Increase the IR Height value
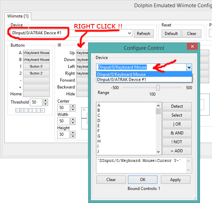The image size is (212, 203). [73, 132]
